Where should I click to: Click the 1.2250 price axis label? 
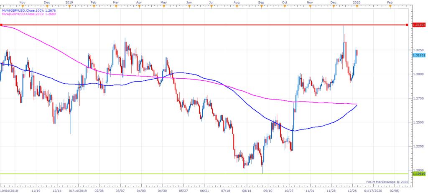(x=418, y=146)
